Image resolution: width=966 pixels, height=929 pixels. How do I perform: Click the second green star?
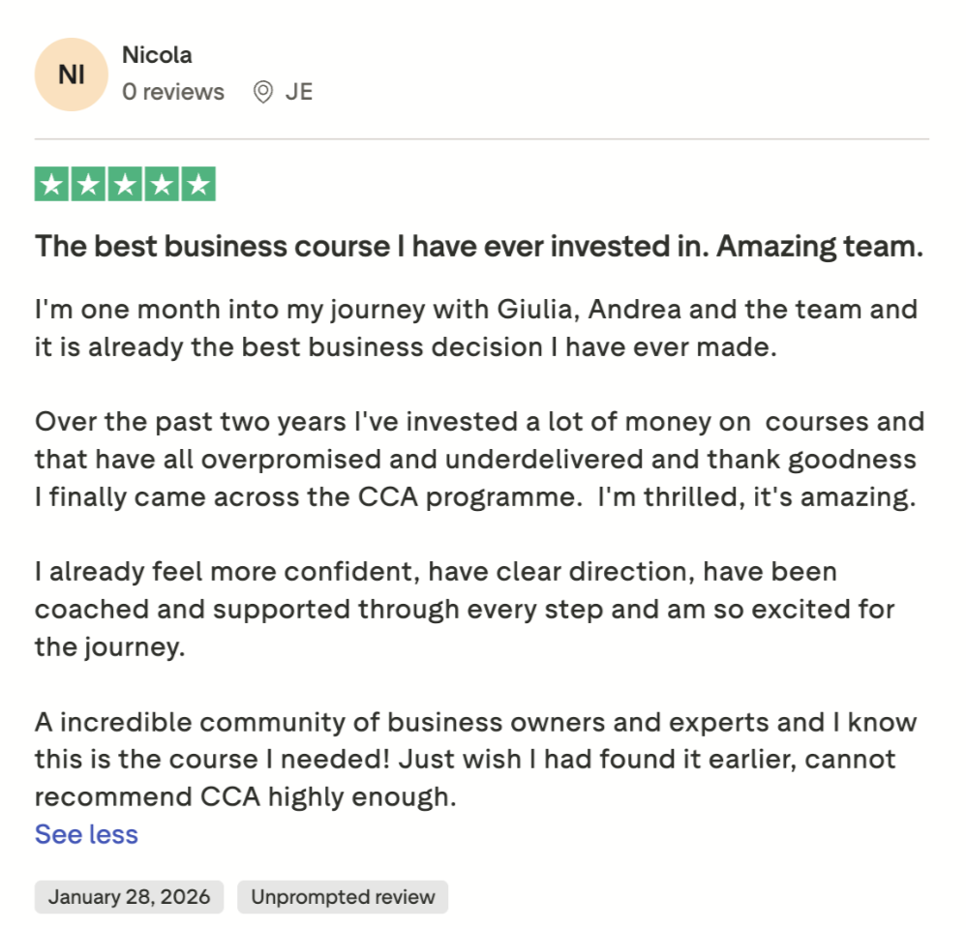tap(89, 184)
